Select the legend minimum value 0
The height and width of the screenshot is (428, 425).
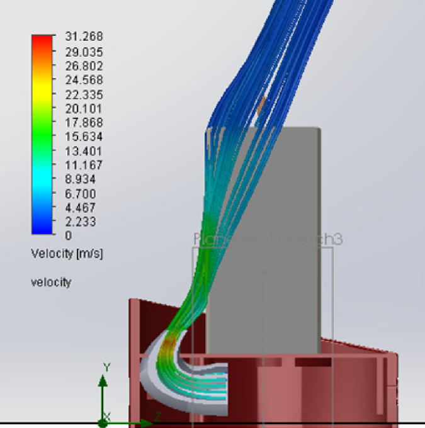click(68, 235)
